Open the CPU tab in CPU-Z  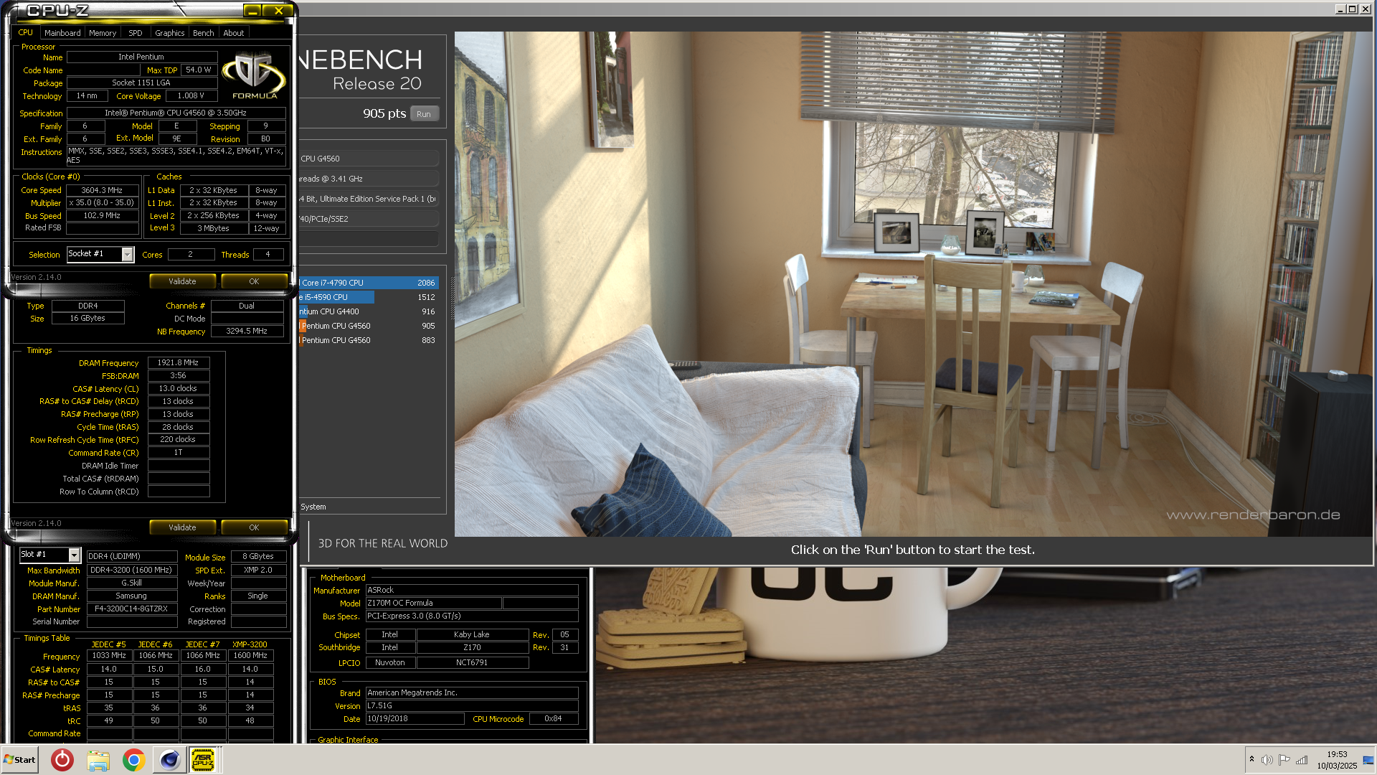click(25, 33)
